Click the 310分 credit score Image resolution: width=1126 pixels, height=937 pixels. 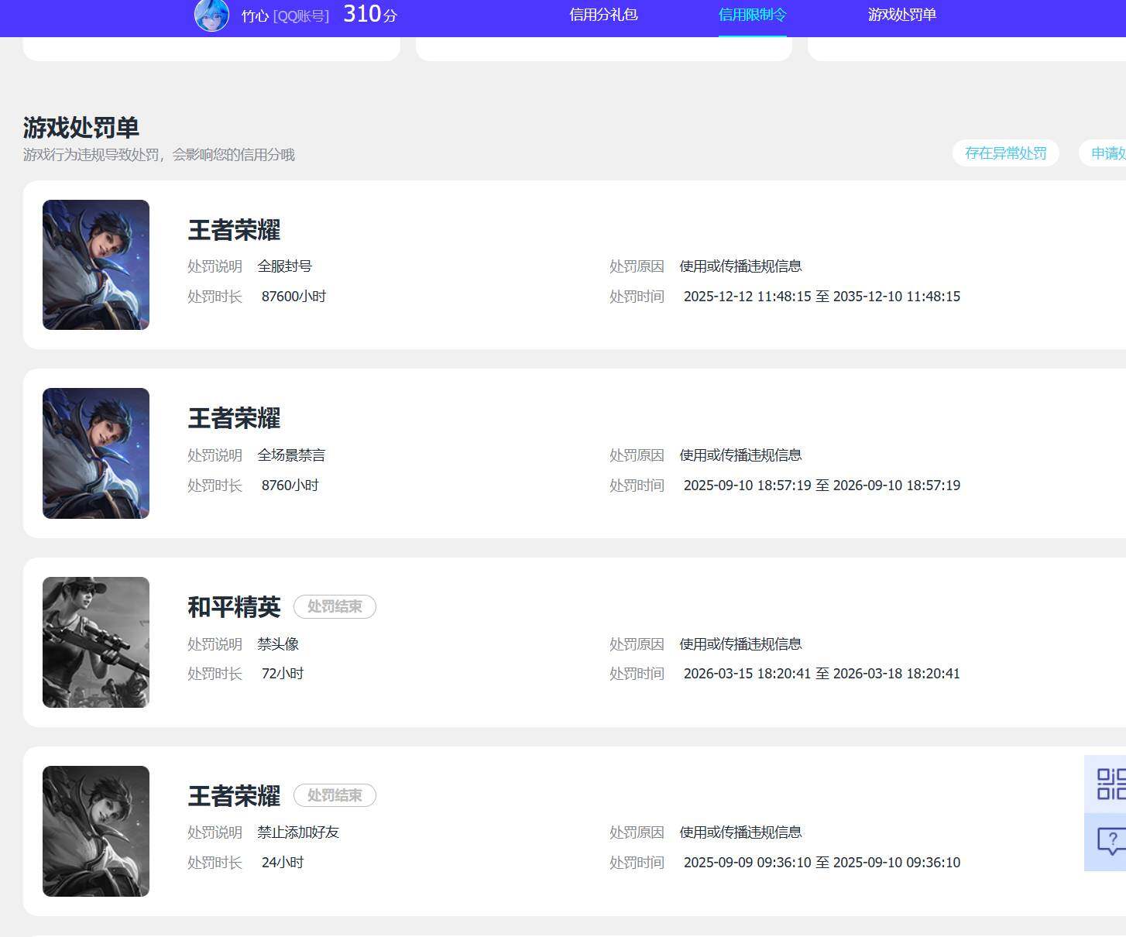tap(370, 14)
